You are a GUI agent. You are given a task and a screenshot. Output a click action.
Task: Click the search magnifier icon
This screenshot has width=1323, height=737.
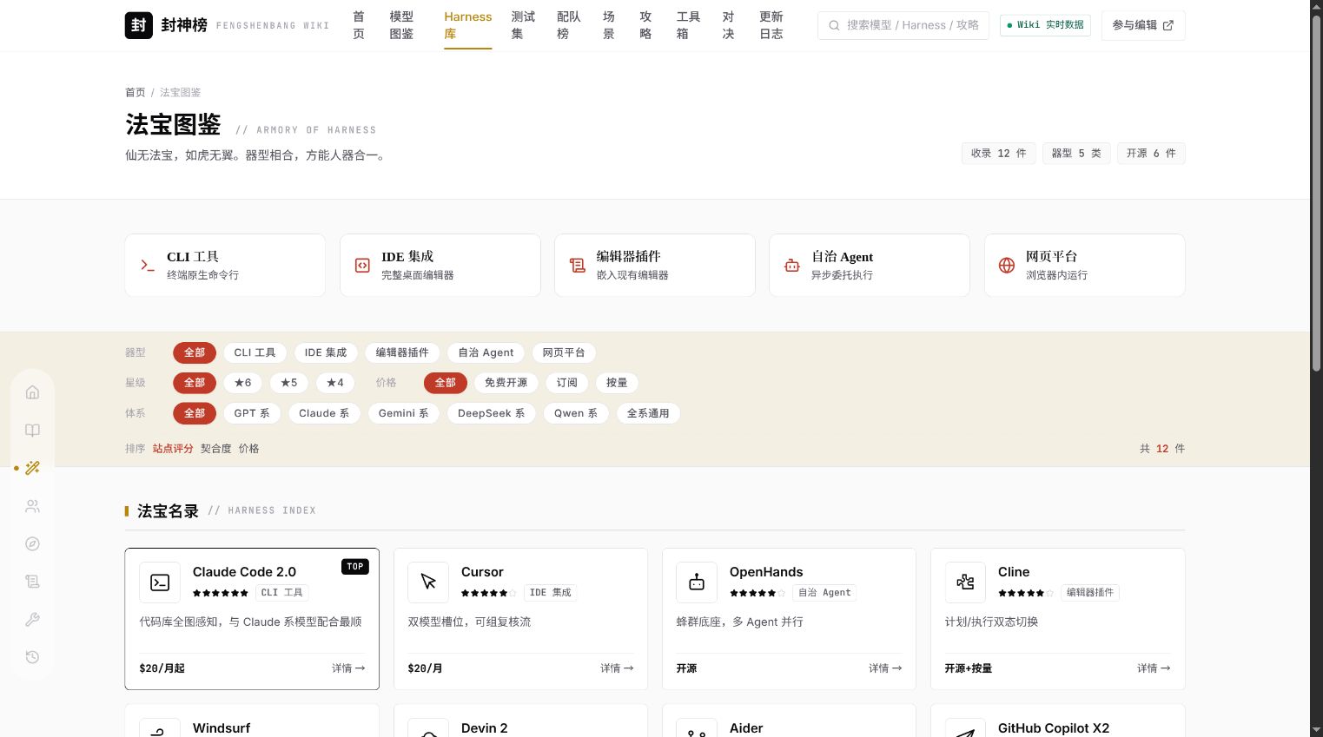[834, 25]
